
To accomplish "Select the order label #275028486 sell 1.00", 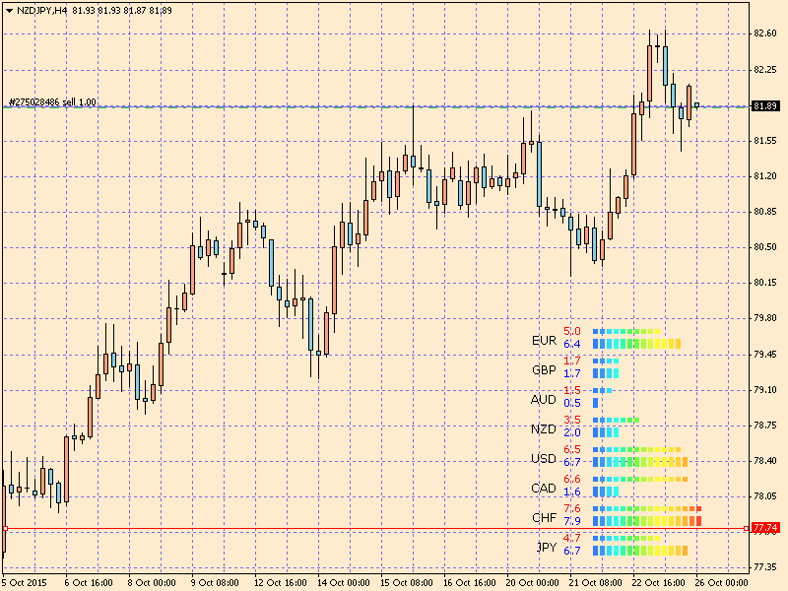I will coord(53,102).
